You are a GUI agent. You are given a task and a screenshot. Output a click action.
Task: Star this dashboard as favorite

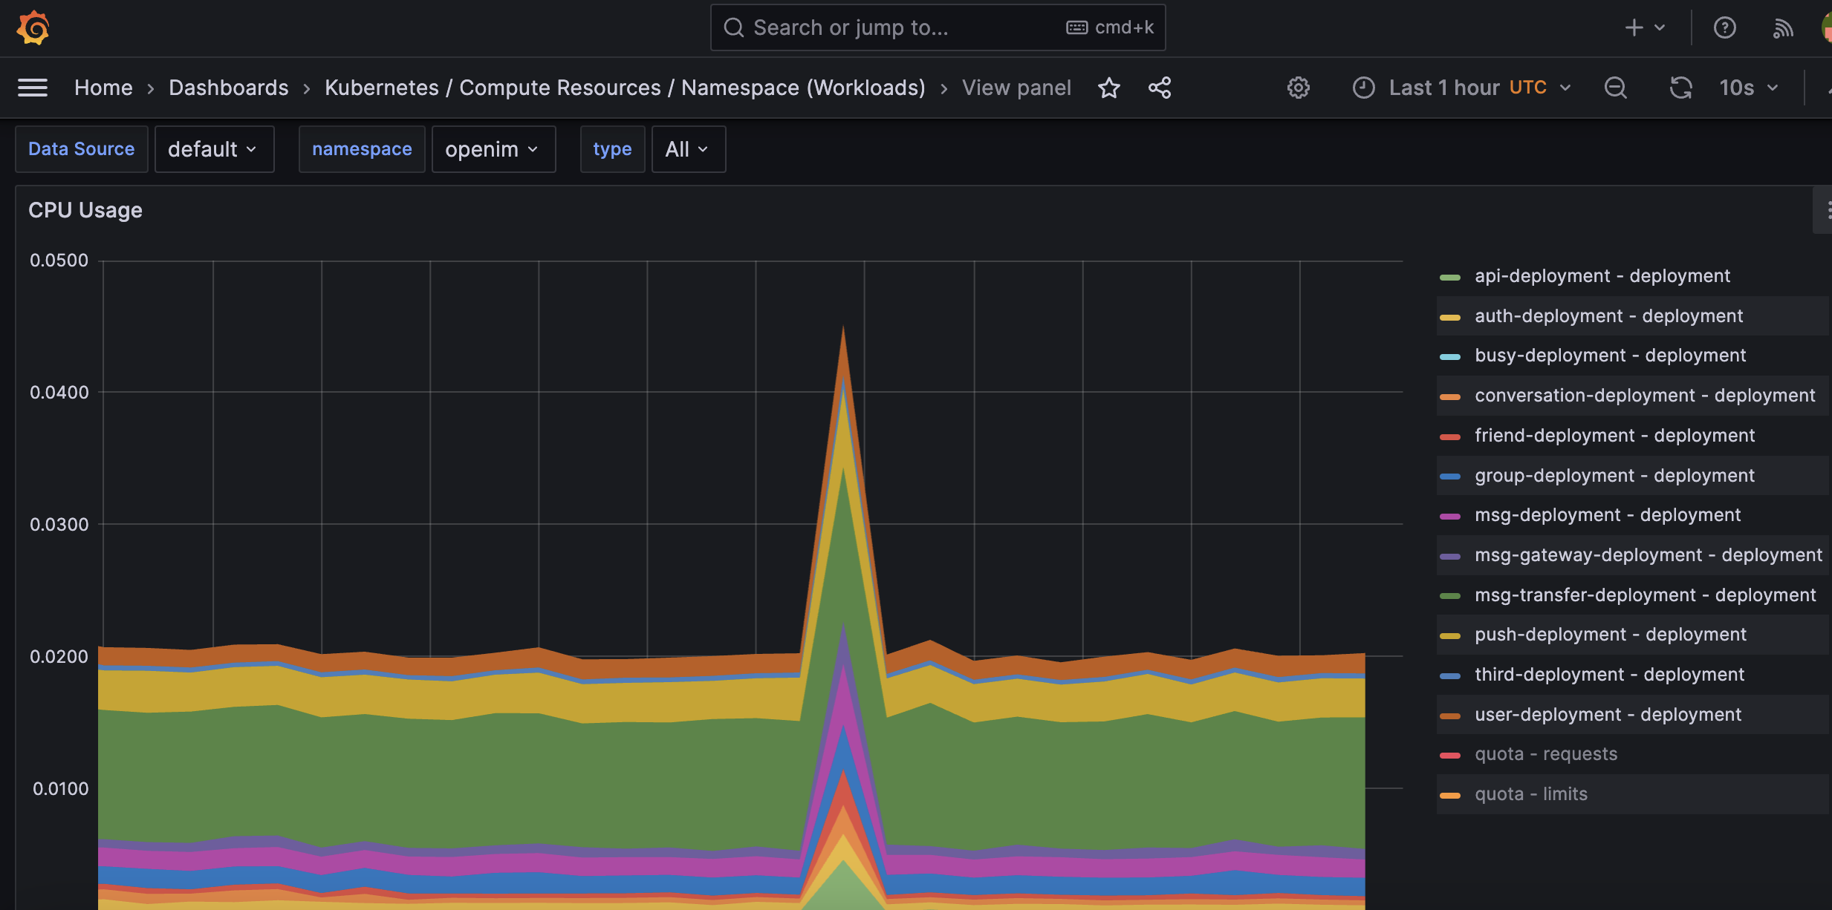pyautogui.click(x=1108, y=88)
